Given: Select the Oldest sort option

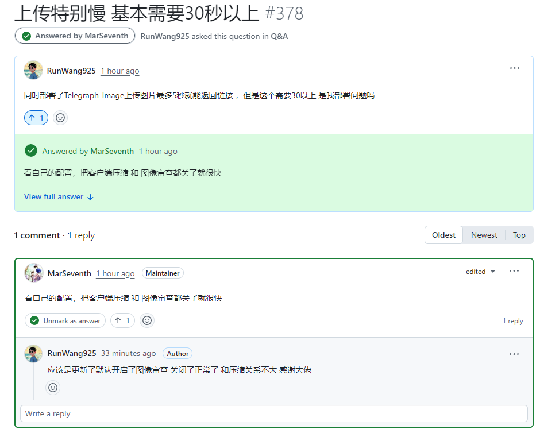Looking at the screenshot, I should coord(443,235).
